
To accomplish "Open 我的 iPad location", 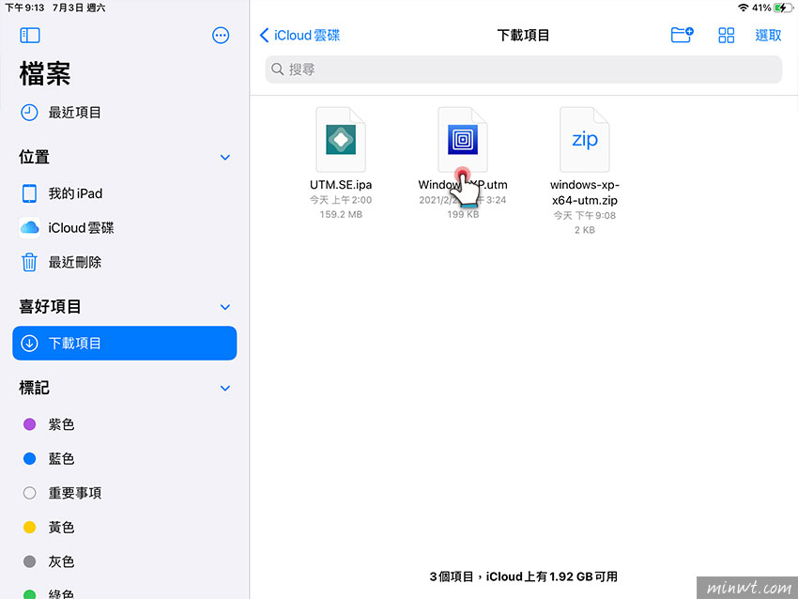I will tap(125, 193).
